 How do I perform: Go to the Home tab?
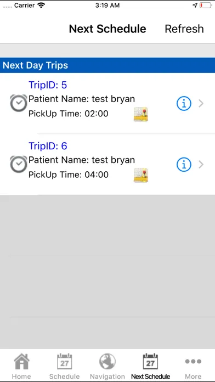(21, 366)
